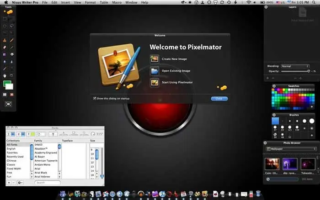Select the Sharpen tool
Image resolution: width=320 pixels, height=200 pixels.
[11, 62]
